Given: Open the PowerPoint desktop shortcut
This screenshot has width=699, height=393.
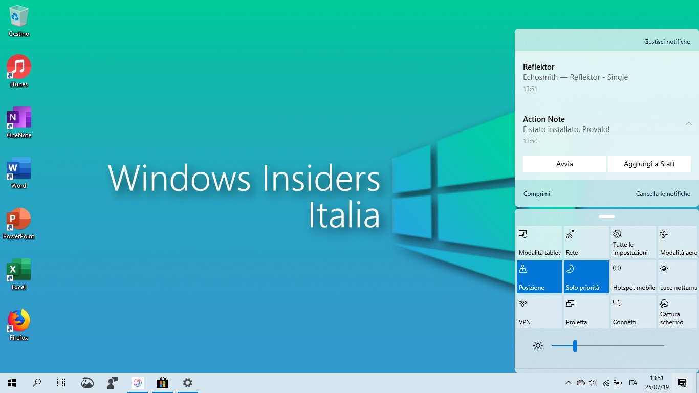Looking at the screenshot, I should (19, 224).
